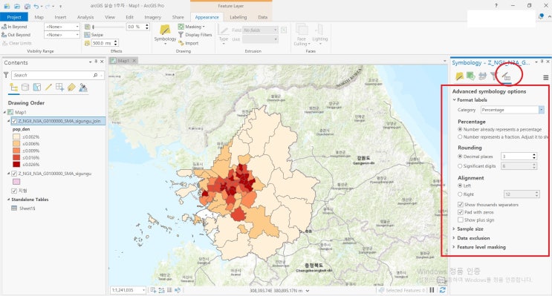This screenshot has height=296, width=552.
Task: Switch to the Labeling ribbon tab
Action: tap(238, 17)
